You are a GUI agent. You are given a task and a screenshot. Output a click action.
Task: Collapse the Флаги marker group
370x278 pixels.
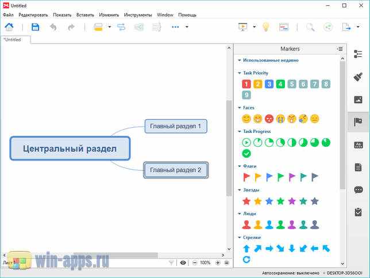pos(239,166)
